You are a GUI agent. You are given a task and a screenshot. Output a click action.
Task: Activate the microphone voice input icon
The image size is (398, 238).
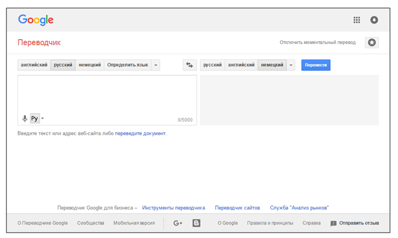click(25, 119)
